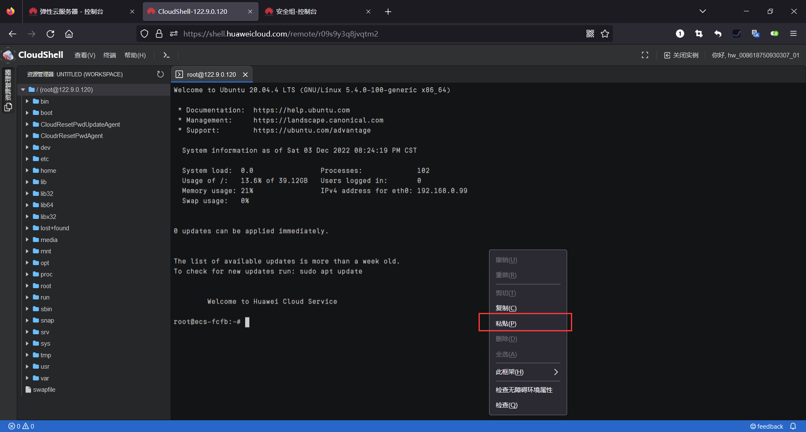
Task: Select the root@122.9.0.120 terminal tab
Action: pyautogui.click(x=212, y=74)
